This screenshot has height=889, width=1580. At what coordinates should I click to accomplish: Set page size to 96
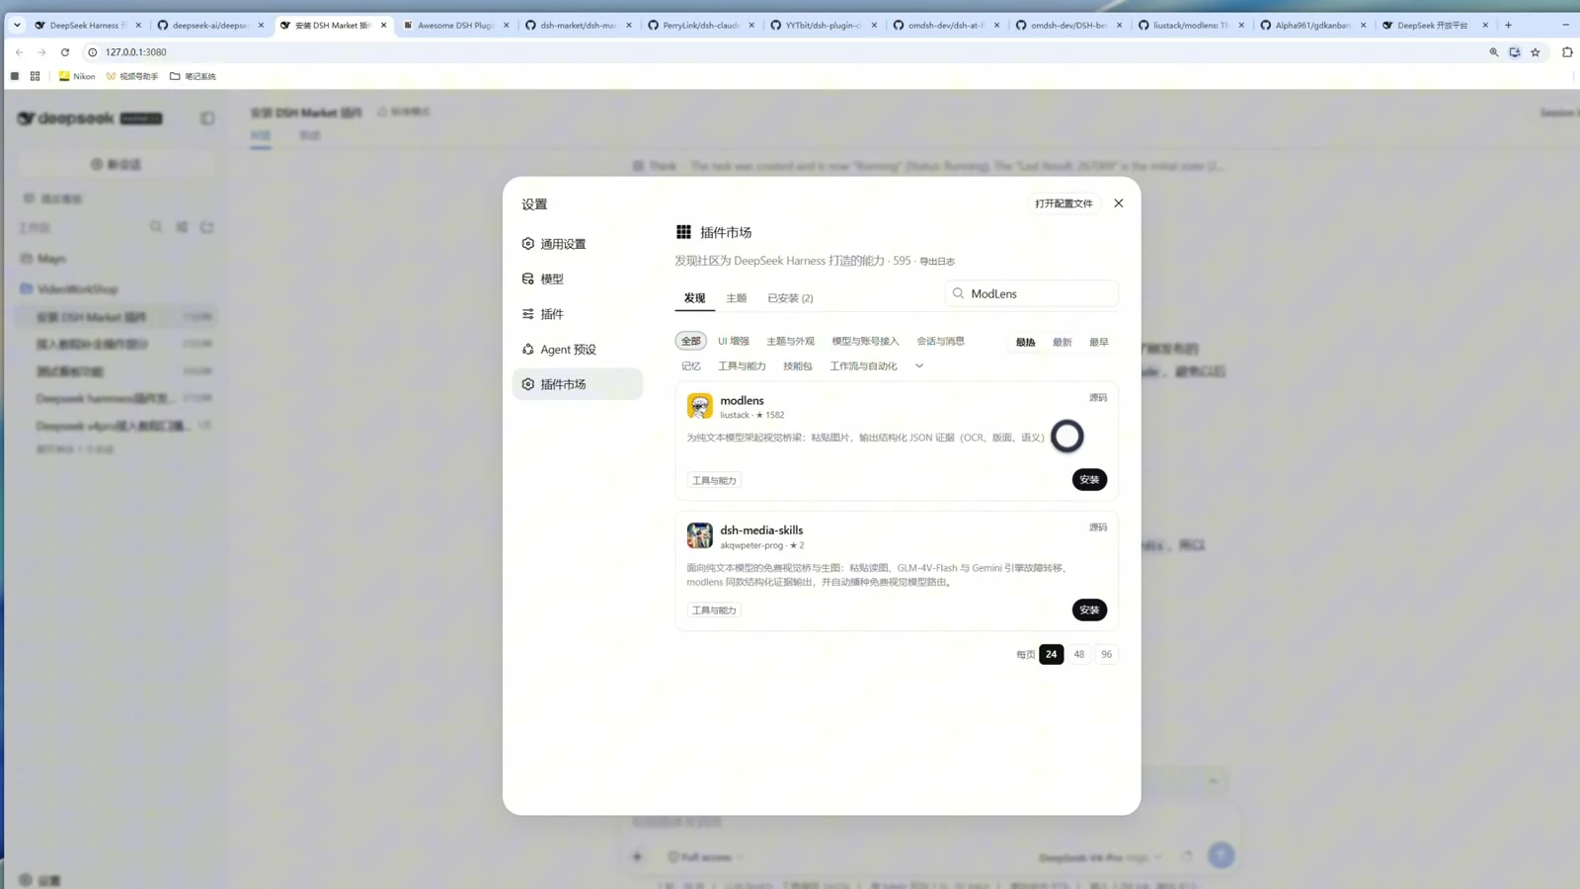point(1106,654)
